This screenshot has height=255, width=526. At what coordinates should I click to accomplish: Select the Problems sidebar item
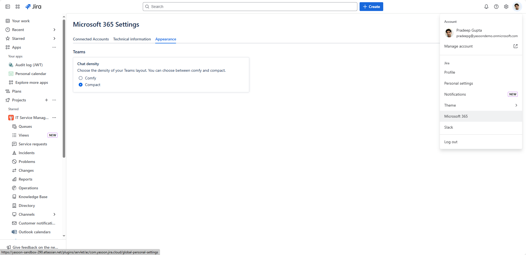coord(27,162)
